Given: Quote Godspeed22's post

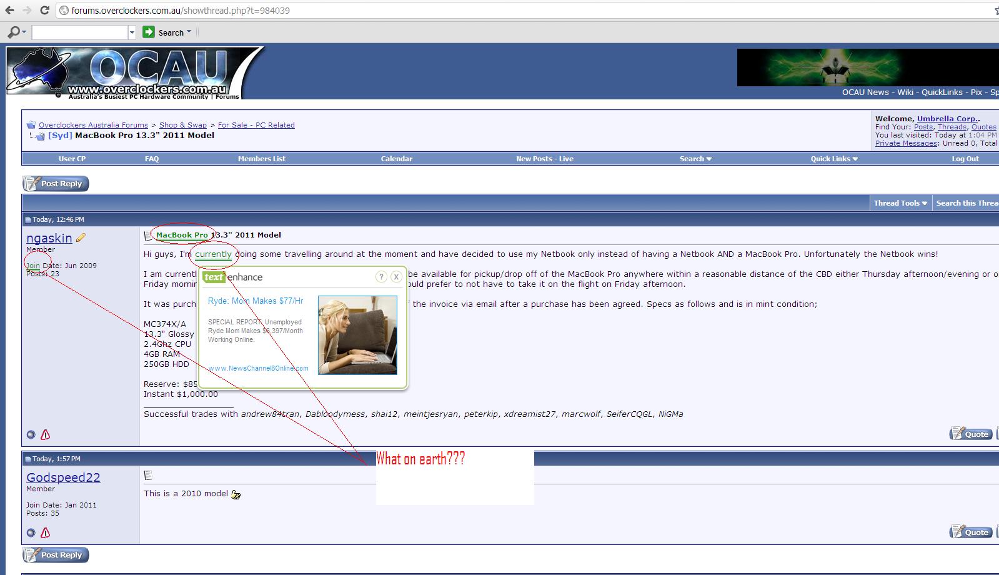Looking at the screenshot, I should [x=971, y=532].
